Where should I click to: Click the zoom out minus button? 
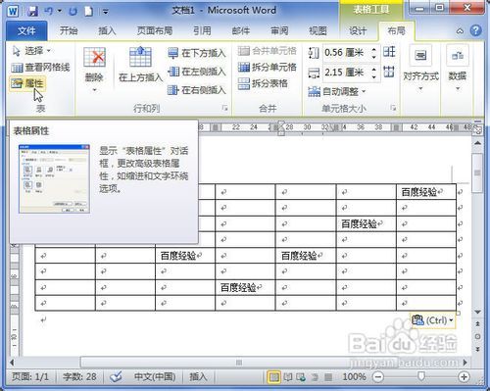click(378, 377)
